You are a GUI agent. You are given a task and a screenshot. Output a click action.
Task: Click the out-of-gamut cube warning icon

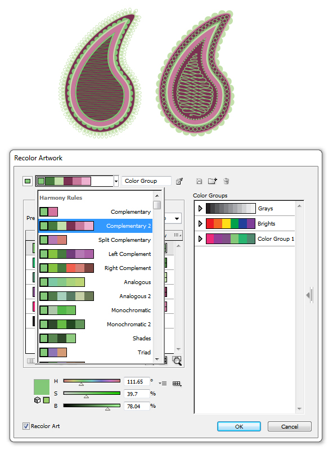point(37,400)
